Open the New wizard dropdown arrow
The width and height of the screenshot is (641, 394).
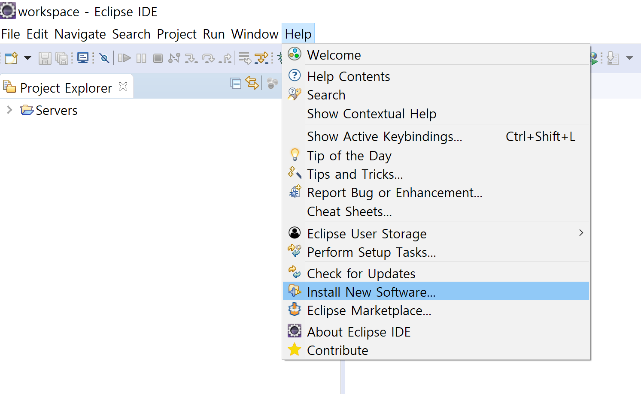point(27,58)
